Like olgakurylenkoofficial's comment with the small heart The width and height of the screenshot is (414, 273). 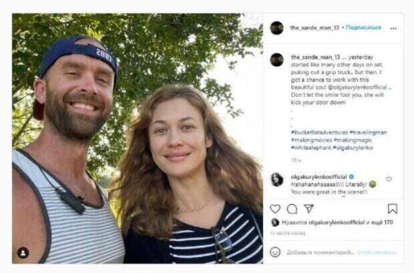[x=389, y=179]
